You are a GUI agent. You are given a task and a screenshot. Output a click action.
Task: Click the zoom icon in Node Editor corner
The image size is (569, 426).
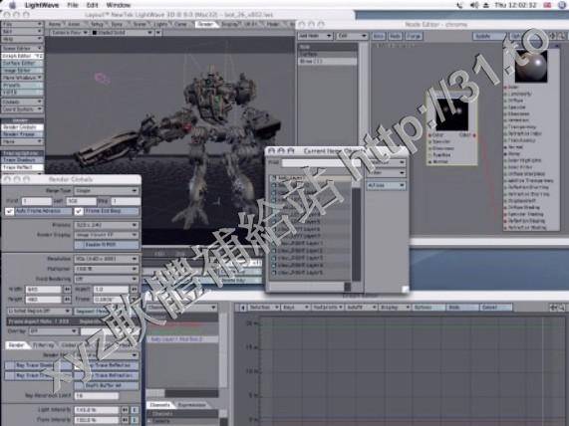(x=561, y=36)
